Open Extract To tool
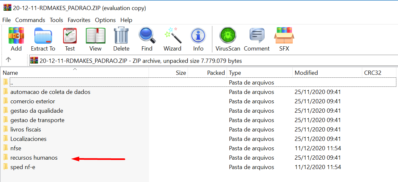This screenshot has width=398, height=182. click(43, 36)
